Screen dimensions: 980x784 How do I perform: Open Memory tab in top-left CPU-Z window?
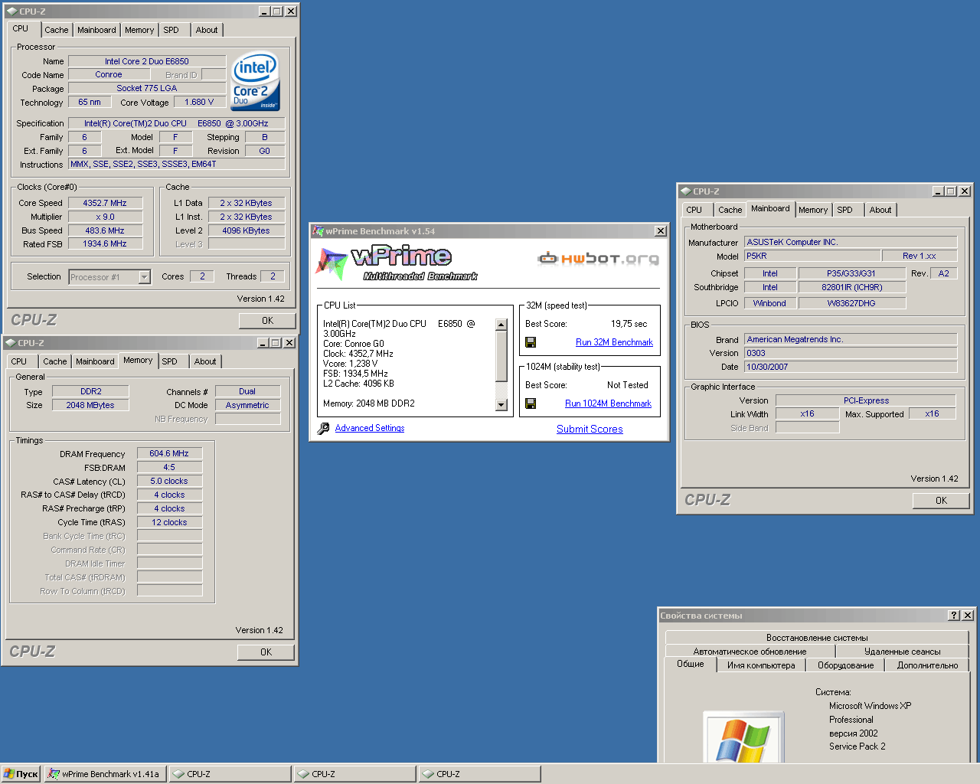click(139, 30)
